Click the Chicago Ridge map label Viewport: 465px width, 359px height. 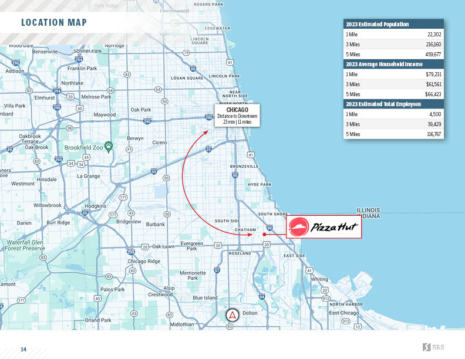click(x=144, y=261)
